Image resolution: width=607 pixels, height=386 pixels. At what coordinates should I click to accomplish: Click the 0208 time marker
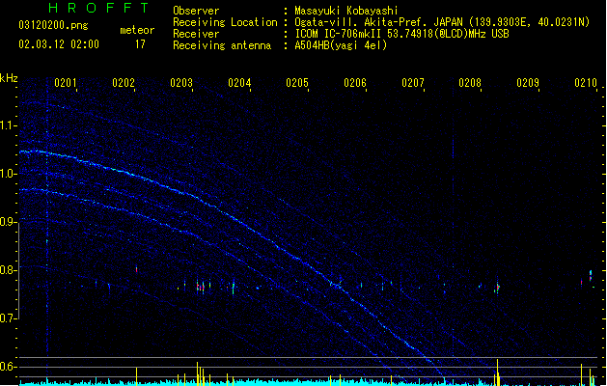click(x=470, y=83)
